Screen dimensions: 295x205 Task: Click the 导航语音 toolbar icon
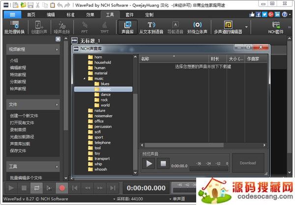tap(176, 28)
